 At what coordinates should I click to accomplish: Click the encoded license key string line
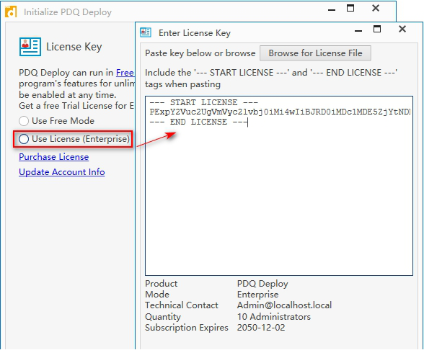[280, 112]
